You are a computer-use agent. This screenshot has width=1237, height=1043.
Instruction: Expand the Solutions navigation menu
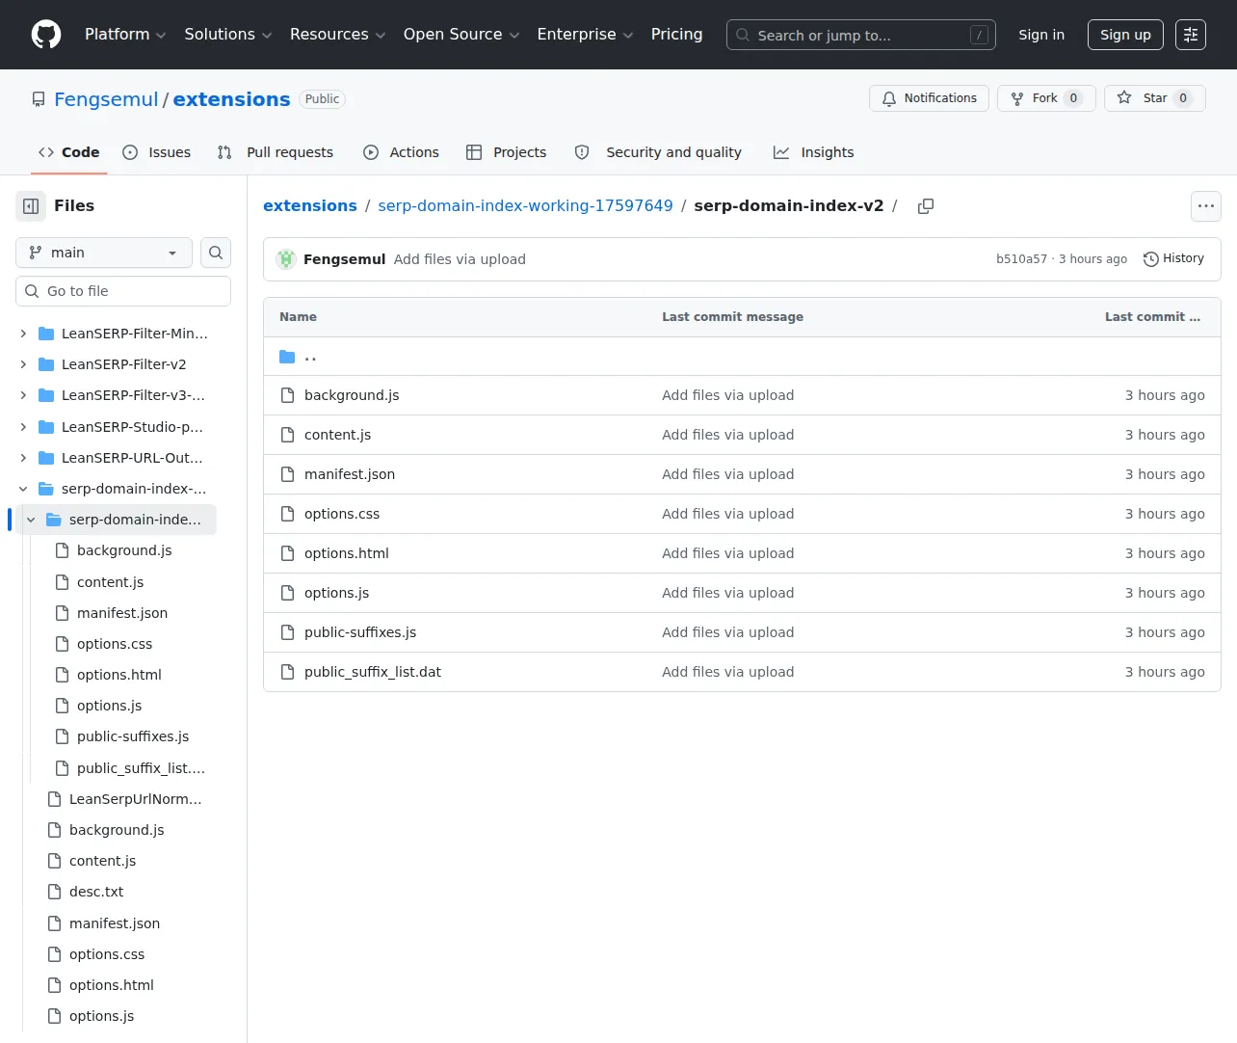click(x=228, y=35)
